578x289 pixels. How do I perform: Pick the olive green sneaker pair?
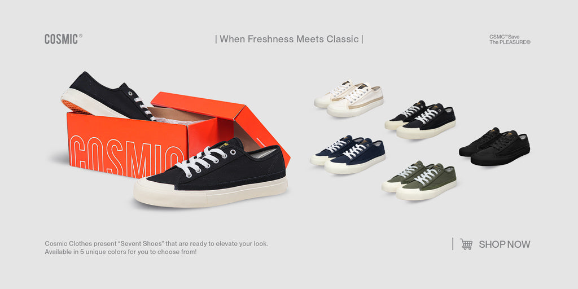[x=419, y=181]
